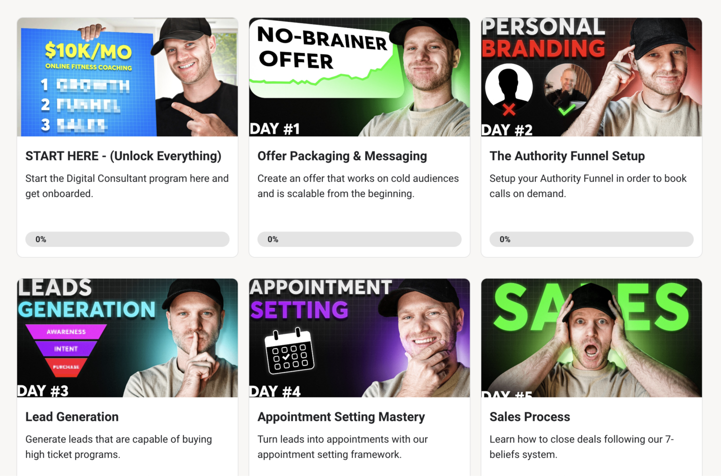The width and height of the screenshot is (721, 476).
Task: Click the Appointment Setting Mastery title
Action: point(341,417)
